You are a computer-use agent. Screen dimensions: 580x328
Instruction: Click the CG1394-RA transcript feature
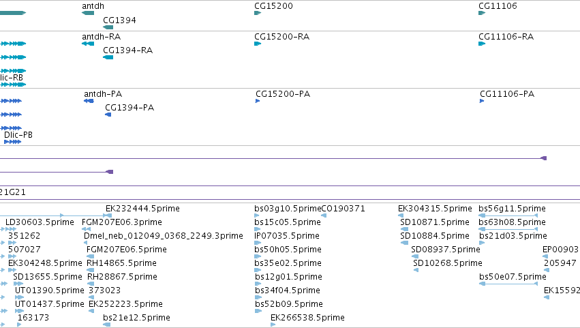click(x=108, y=57)
